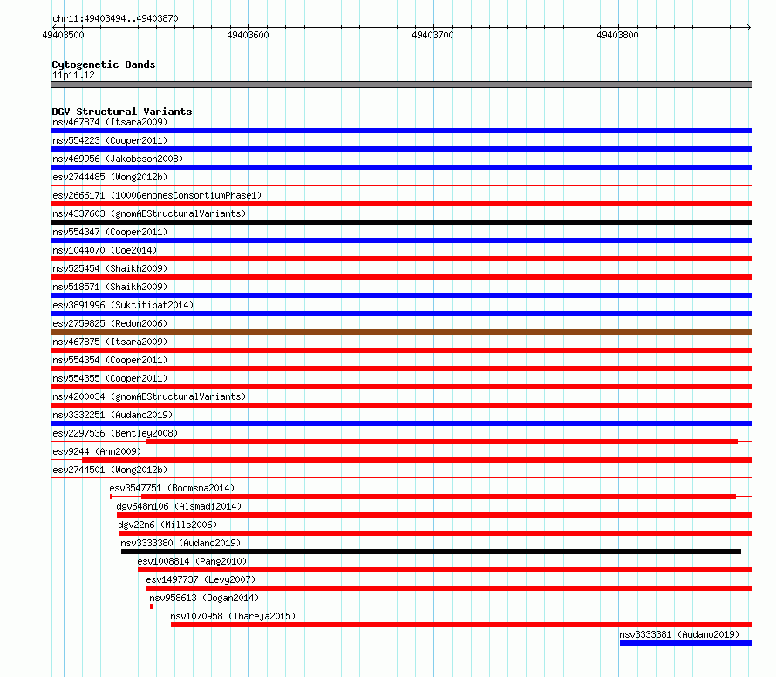Image resolution: width=776 pixels, height=677 pixels.
Task: Open esv9244 (Ahn2009) variant label
Action: tap(97, 451)
